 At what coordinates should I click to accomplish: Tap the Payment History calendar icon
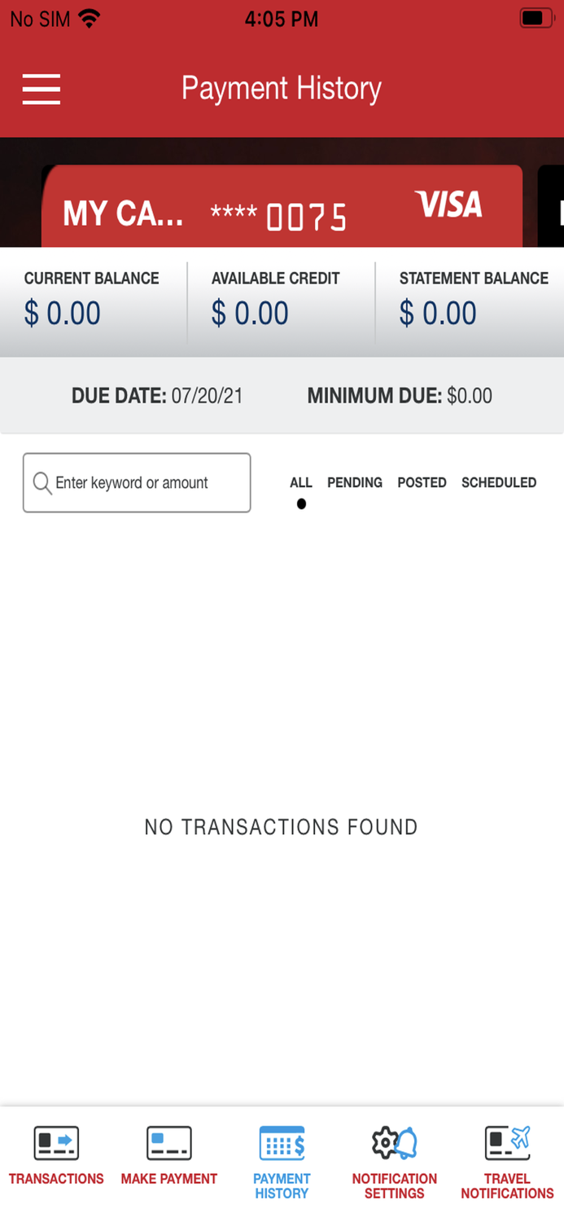[281, 1141]
